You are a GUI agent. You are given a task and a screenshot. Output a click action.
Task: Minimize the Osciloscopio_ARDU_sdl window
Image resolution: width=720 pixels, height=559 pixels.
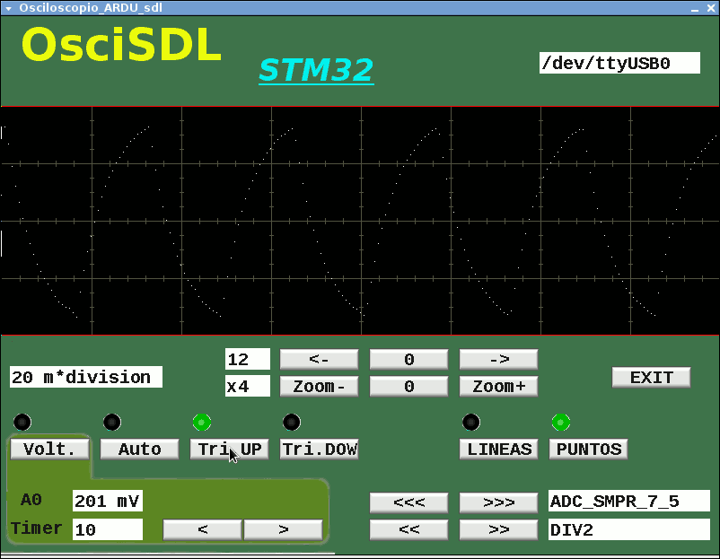(x=695, y=9)
